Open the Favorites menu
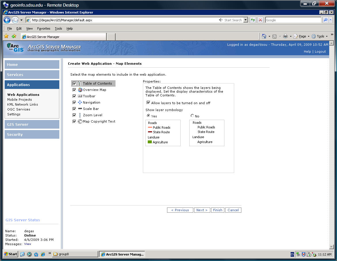Viewport: 337px width, 261px height. click(x=43, y=28)
